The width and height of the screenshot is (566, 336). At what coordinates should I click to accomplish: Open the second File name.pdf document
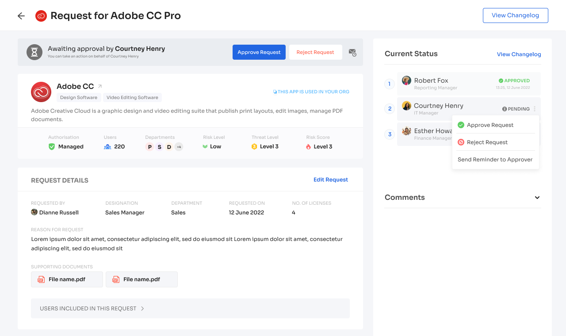coord(141,279)
